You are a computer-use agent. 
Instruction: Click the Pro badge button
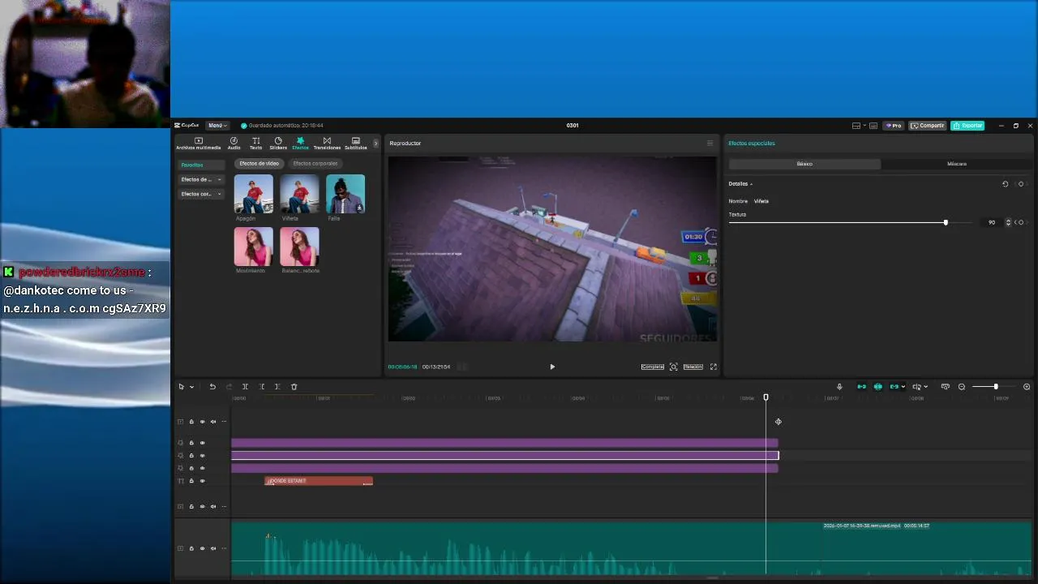click(894, 126)
